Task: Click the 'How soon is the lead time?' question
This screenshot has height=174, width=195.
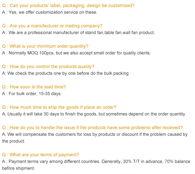Action: [34, 87]
